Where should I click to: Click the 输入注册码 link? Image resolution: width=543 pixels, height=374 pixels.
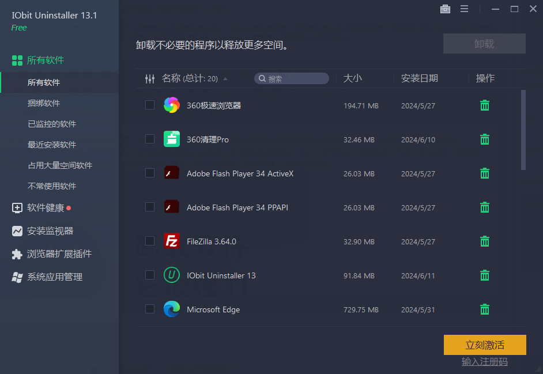(x=484, y=362)
